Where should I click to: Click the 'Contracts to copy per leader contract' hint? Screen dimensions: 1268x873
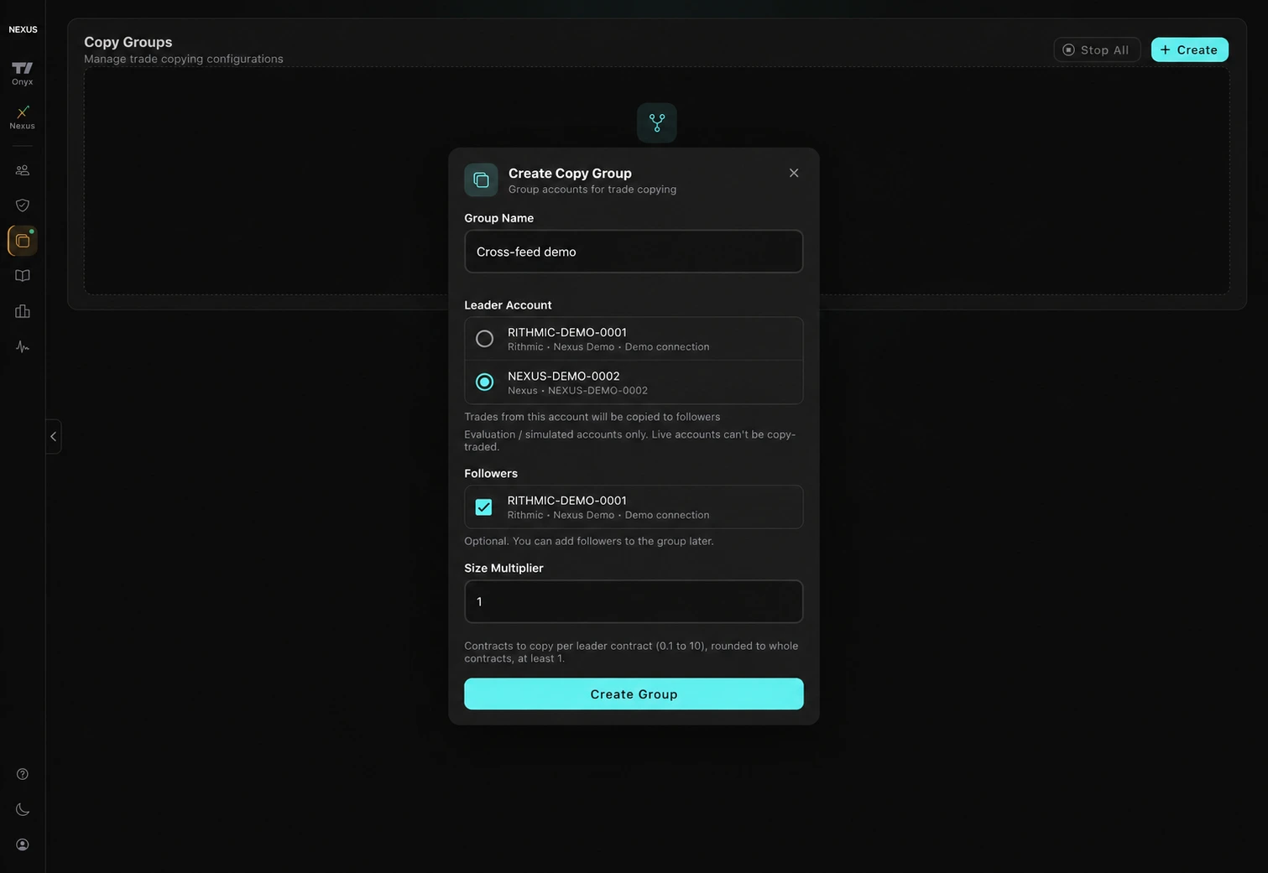tap(631, 652)
